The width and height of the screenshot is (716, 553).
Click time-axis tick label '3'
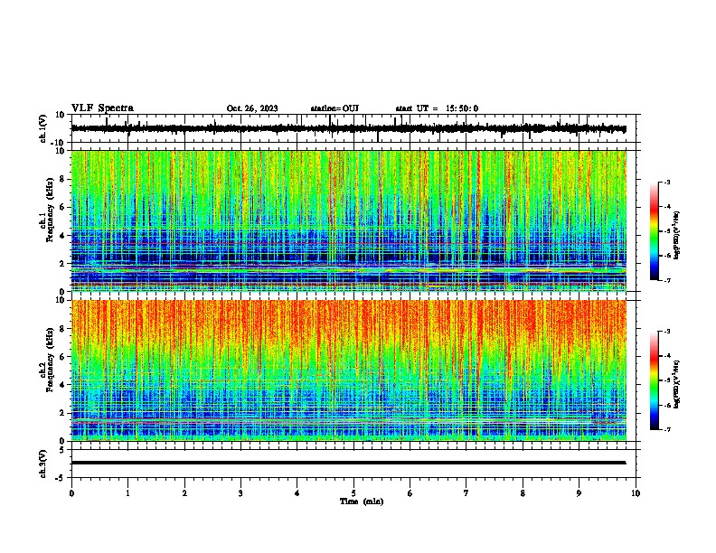[x=240, y=493]
